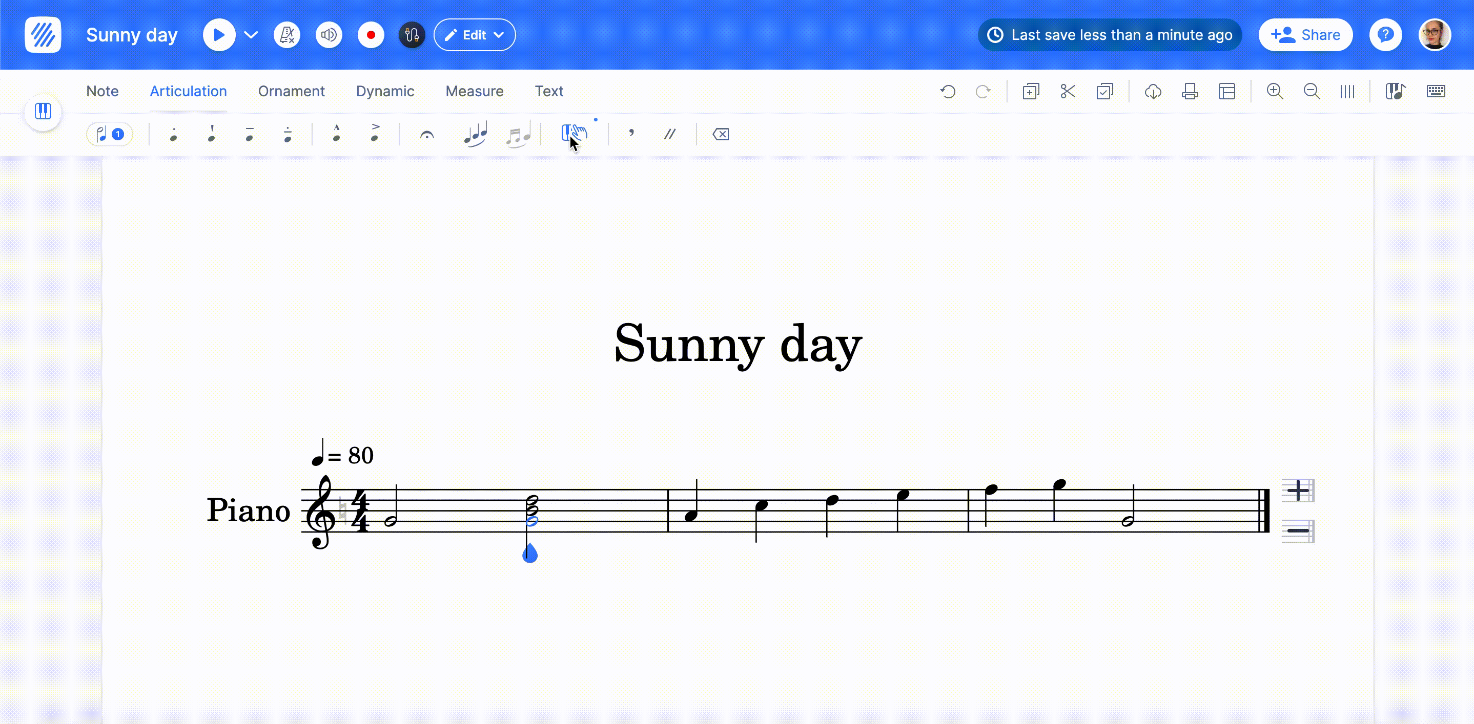Viewport: 1474px width, 724px height.
Task: Export score with cloud download icon
Action: coord(1153,92)
